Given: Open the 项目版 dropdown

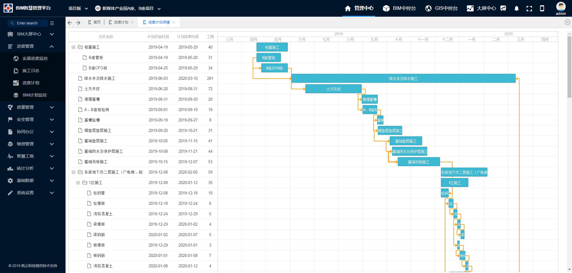Looking at the screenshot, I should (x=78, y=8).
